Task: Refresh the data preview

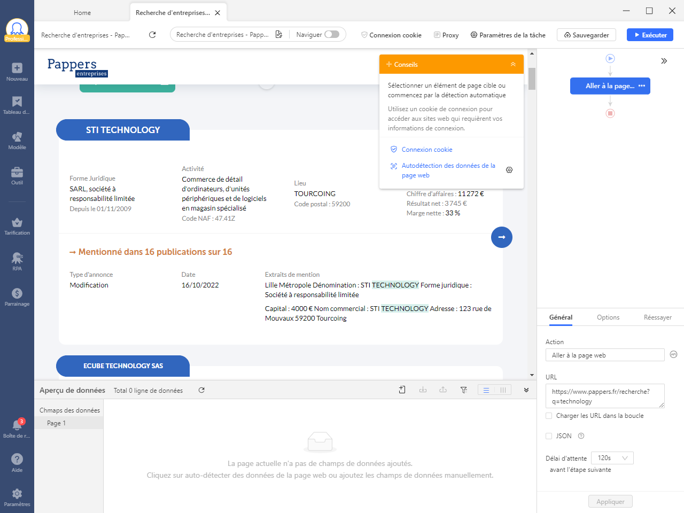Action: [201, 390]
